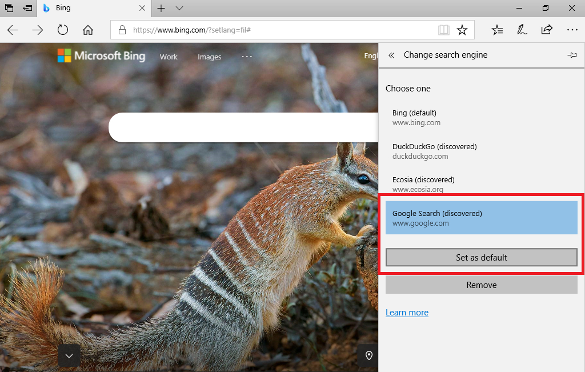The image size is (585, 372).
Task: Open the Learn more link
Action: click(x=407, y=313)
